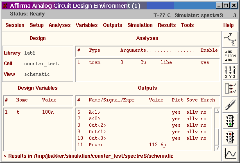This screenshot has height=163, width=240.
Task: Run simulation with green traffic light icon
Action: (x=230, y=121)
